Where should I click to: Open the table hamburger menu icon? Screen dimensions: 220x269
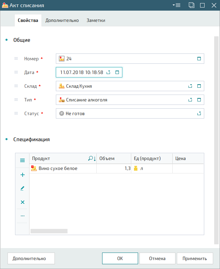(x=23, y=160)
